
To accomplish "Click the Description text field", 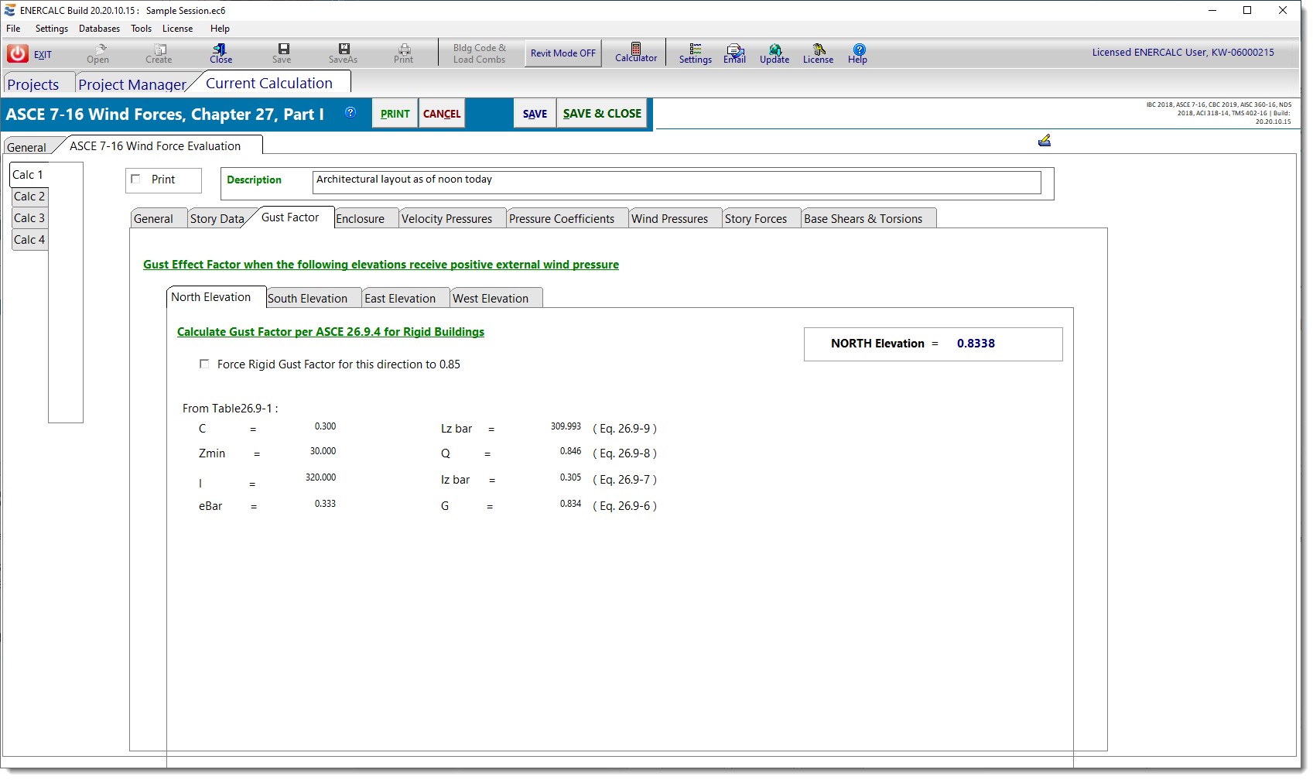I will pyautogui.click(x=677, y=183).
